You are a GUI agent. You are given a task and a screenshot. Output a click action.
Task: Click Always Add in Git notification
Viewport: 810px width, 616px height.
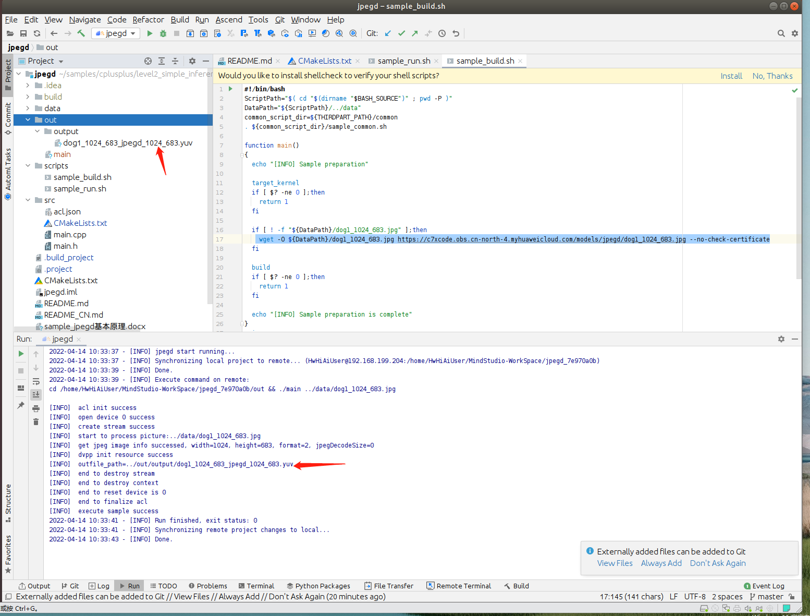[661, 563]
